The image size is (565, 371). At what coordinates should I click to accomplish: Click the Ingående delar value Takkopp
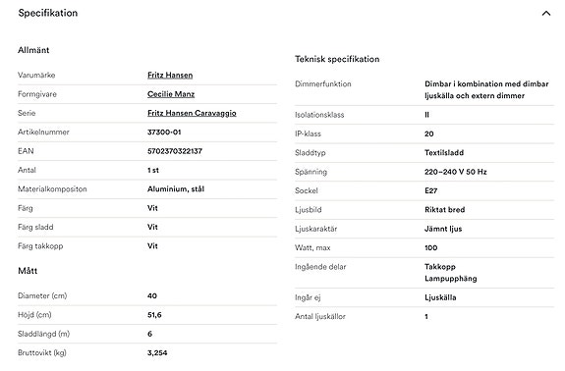coord(440,267)
